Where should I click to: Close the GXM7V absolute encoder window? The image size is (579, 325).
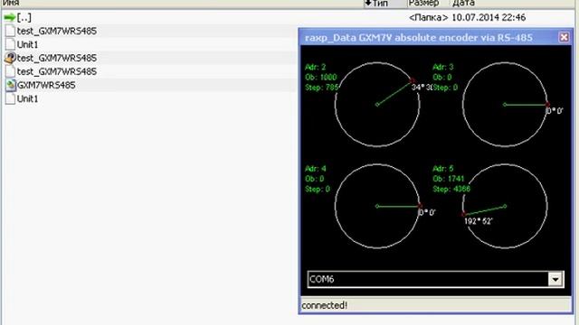pyautogui.click(x=564, y=37)
